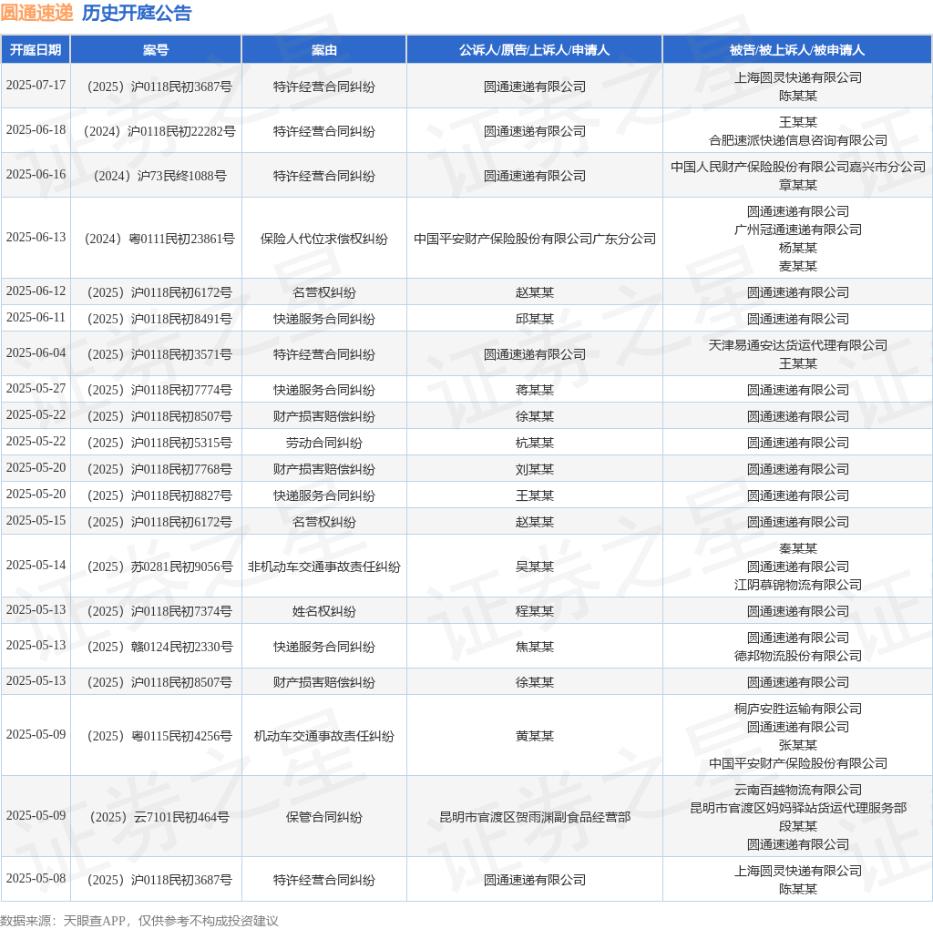Click defendant 天津易通安达货运代理有限公司
Viewport: 933px width, 929px height.
point(797,345)
